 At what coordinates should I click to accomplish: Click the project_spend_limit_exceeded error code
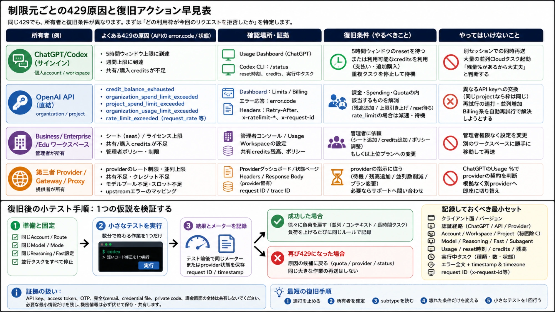coord(145,104)
